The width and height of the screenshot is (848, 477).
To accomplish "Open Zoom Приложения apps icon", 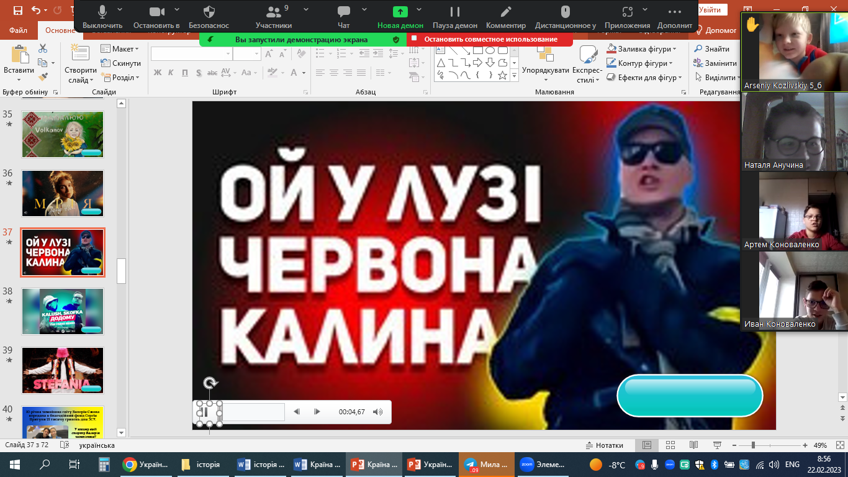I will [628, 17].
